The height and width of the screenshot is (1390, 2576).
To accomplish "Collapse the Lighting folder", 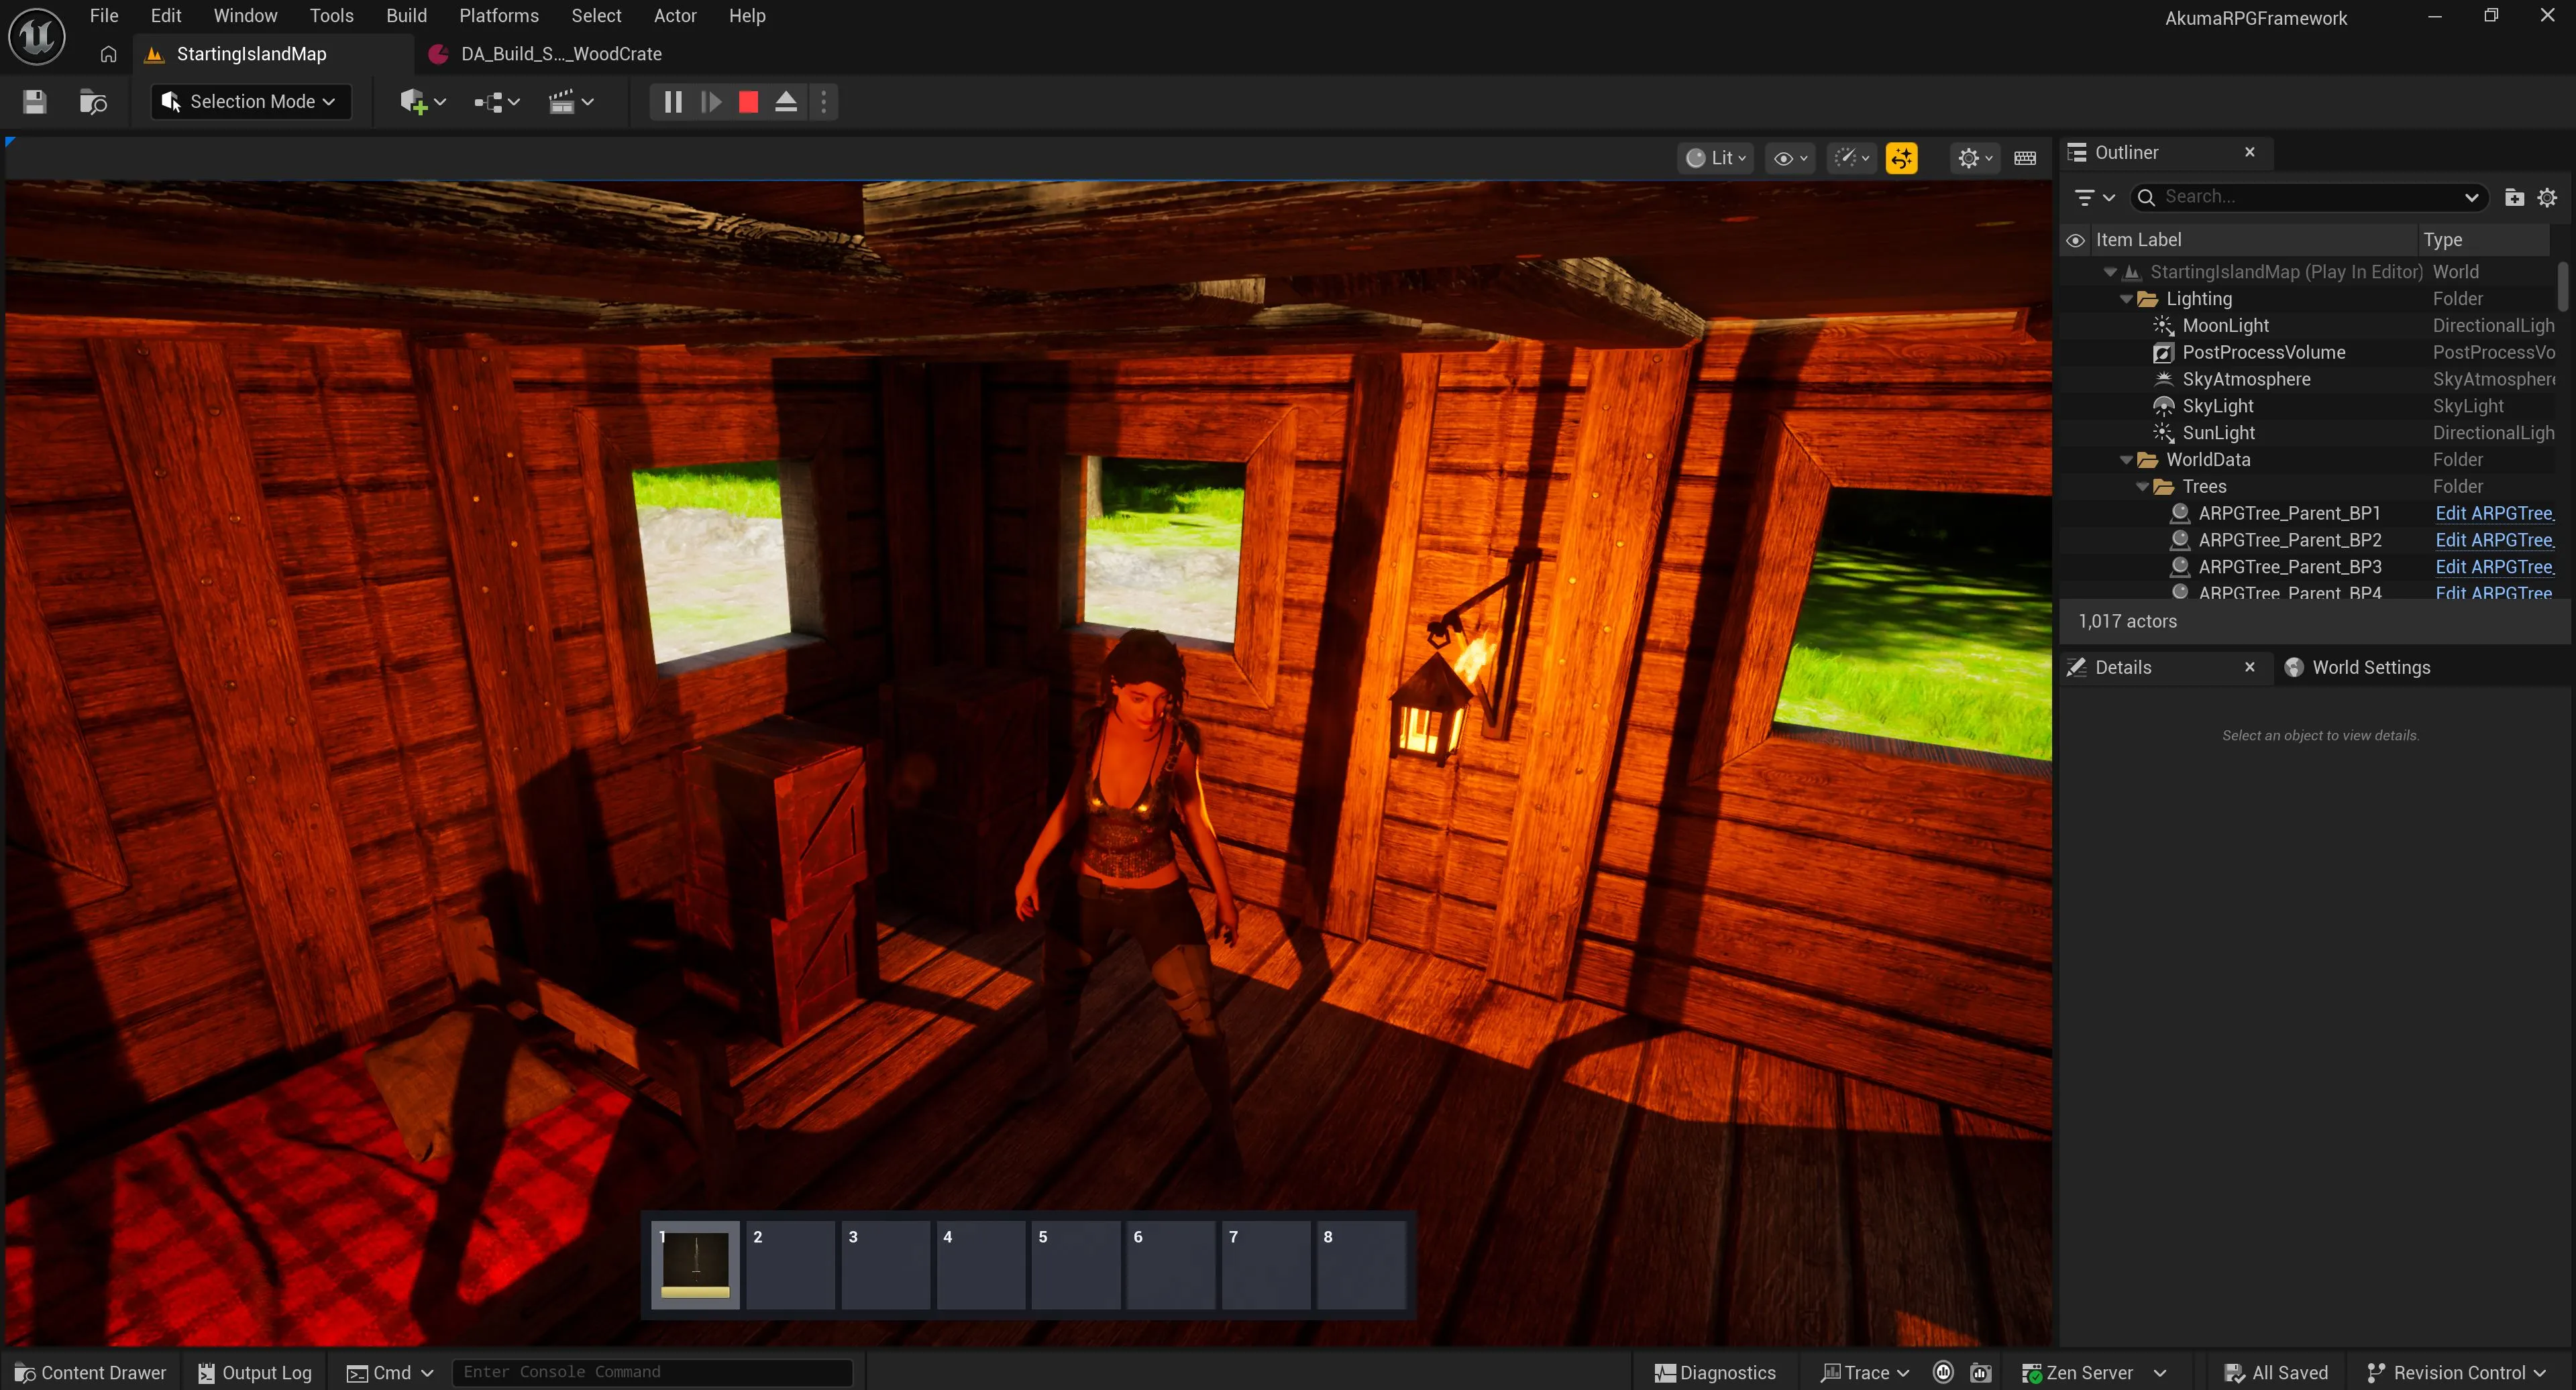I will [x=2126, y=299].
